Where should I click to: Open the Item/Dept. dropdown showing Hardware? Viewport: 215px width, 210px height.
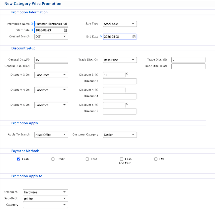click(46, 192)
